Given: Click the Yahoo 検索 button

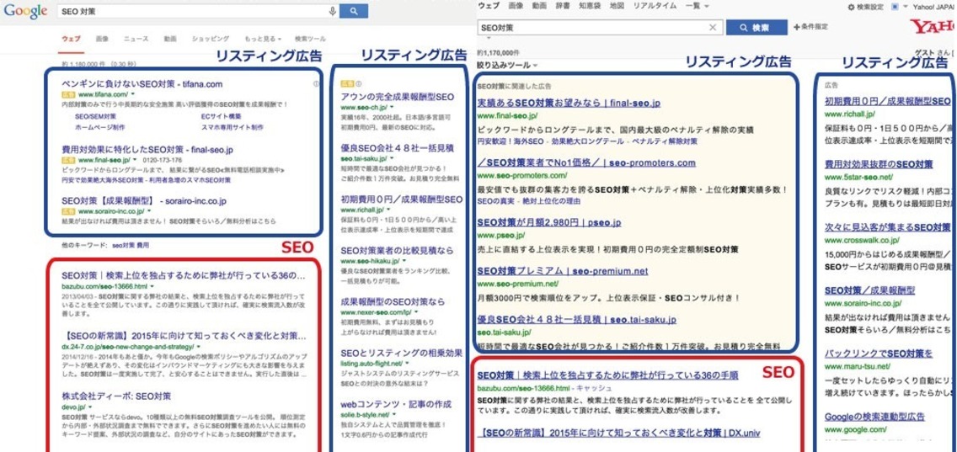Looking at the screenshot, I should click(755, 28).
